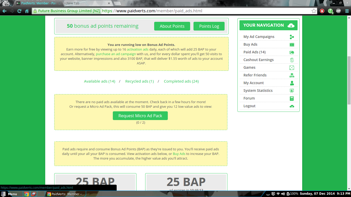Open a new blank tab button

pyautogui.click(x=117, y=3)
